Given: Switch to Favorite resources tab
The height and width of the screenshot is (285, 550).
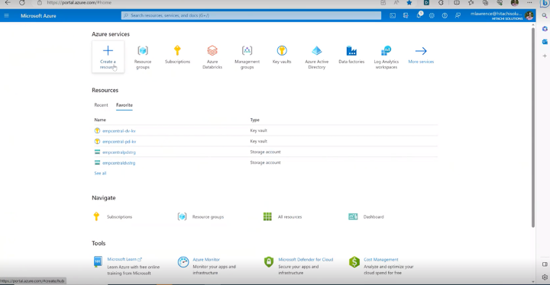Looking at the screenshot, I should click(125, 105).
